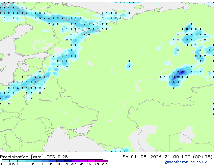Click the above-50 arrow tip of the legend
Image resolution: width=214 pixels, height=165 pixels.
[107, 161]
